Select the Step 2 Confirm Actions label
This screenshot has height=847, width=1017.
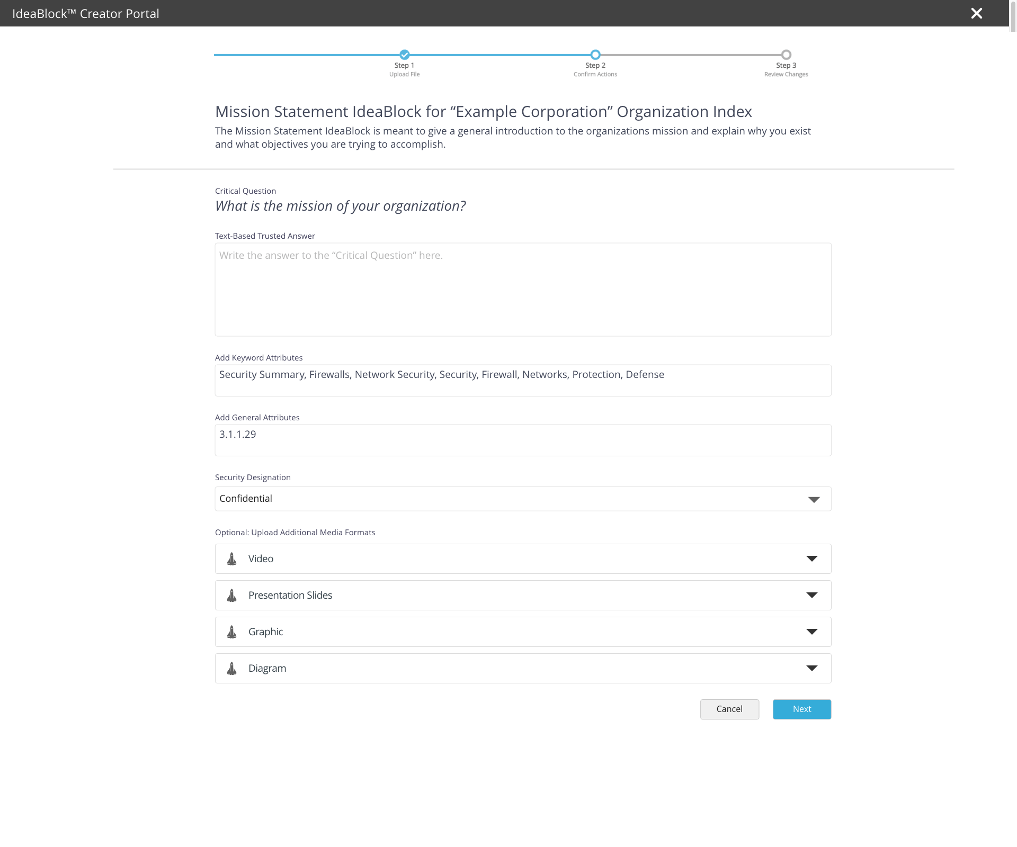pyautogui.click(x=595, y=69)
